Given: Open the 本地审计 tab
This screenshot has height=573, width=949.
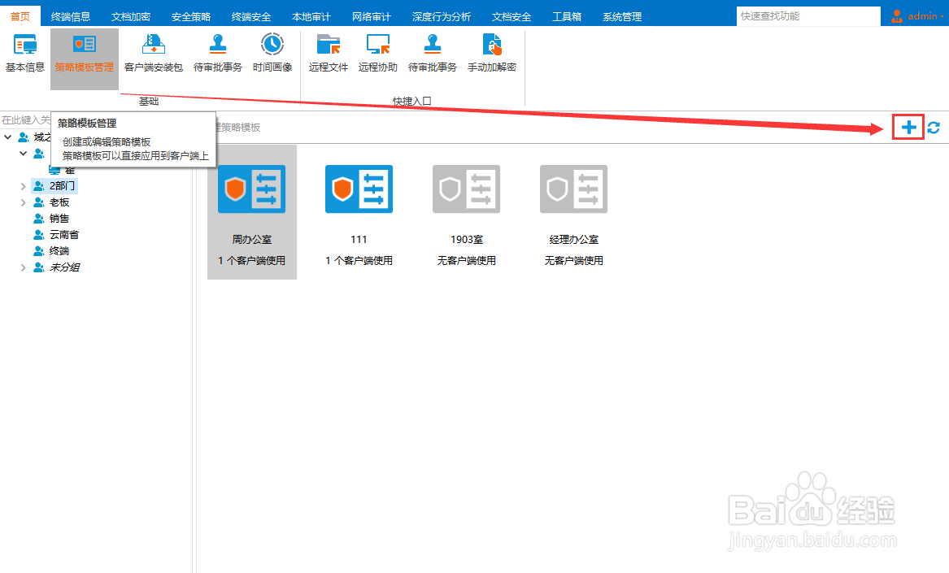Looking at the screenshot, I should [311, 16].
